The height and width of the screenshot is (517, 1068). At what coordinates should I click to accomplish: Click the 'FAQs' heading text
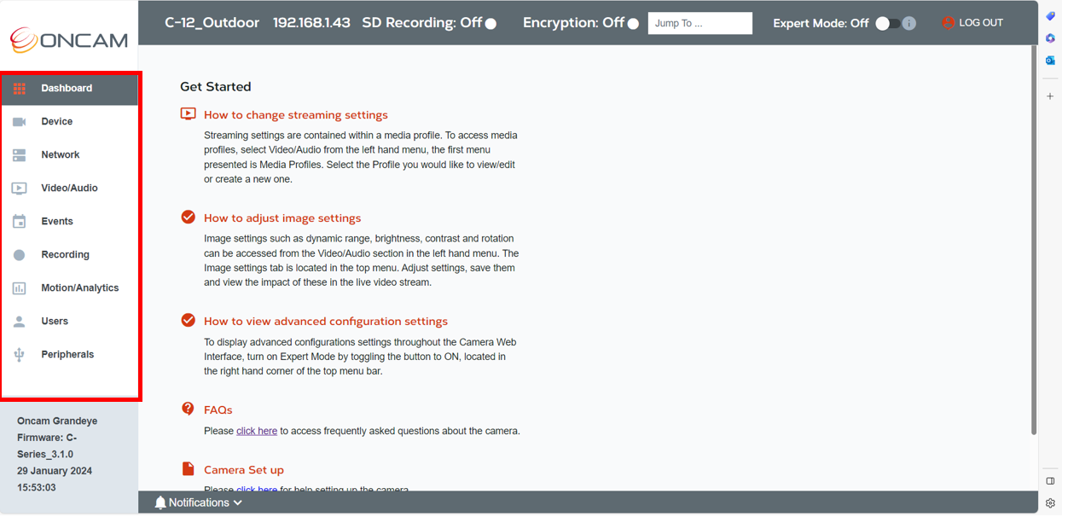(x=218, y=410)
